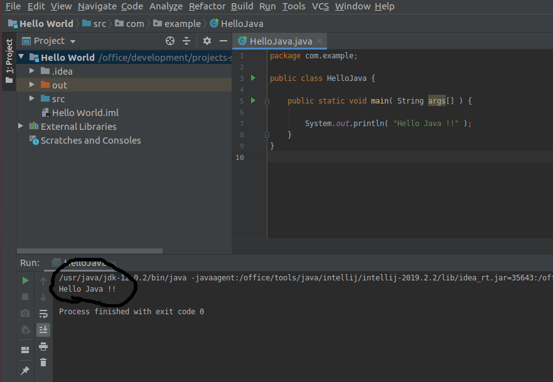Select the Hello World.iml file
This screenshot has height=382, width=553.
[x=85, y=113]
